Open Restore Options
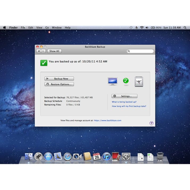This screenshot has width=190, height=190. coord(59,84)
